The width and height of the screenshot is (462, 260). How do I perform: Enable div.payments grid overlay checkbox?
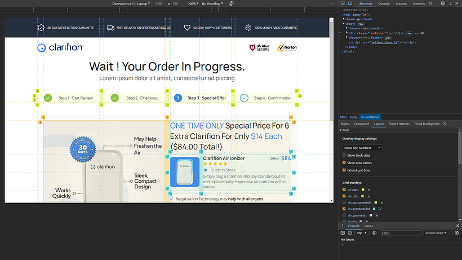(344, 215)
